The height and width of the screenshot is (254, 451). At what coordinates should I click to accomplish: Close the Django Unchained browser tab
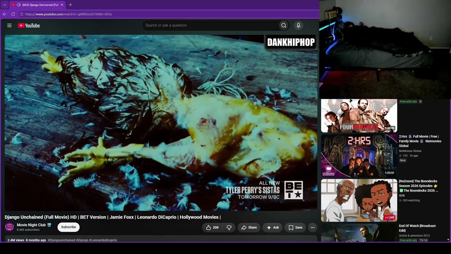click(62, 5)
